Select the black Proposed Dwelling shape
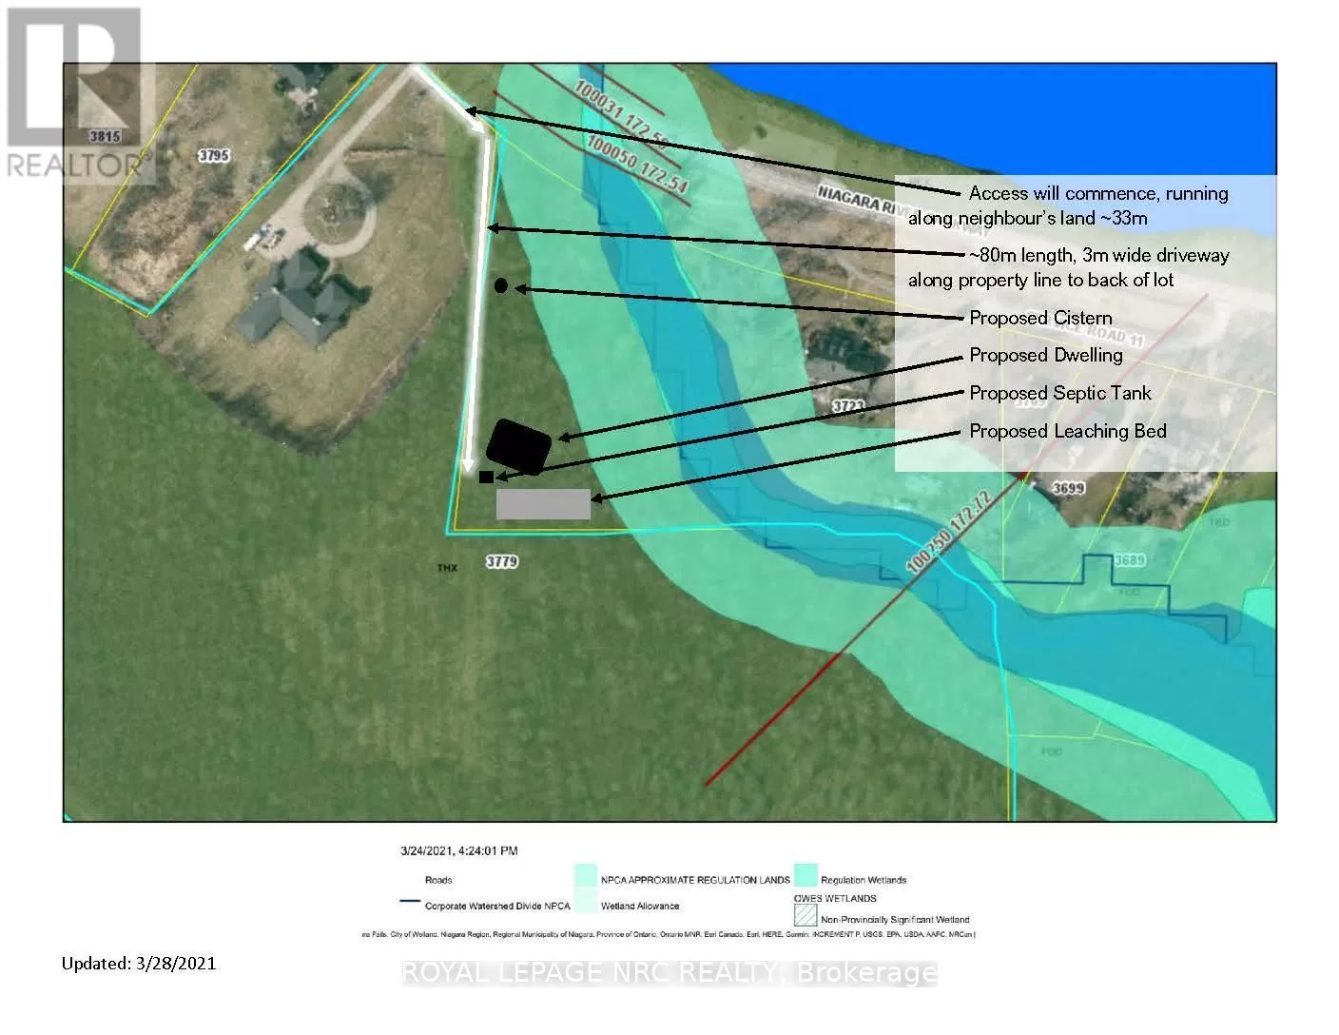The image size is (1339, 1035). click(x=518, y=445)
